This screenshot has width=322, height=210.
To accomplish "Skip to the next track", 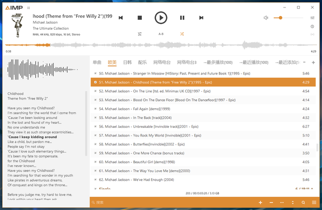I will coord(201,18).
